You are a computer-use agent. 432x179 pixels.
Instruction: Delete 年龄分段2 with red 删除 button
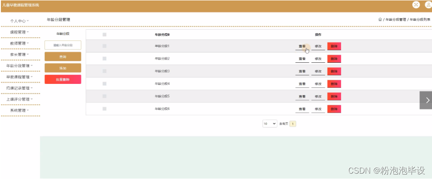(x=334, y=59)
